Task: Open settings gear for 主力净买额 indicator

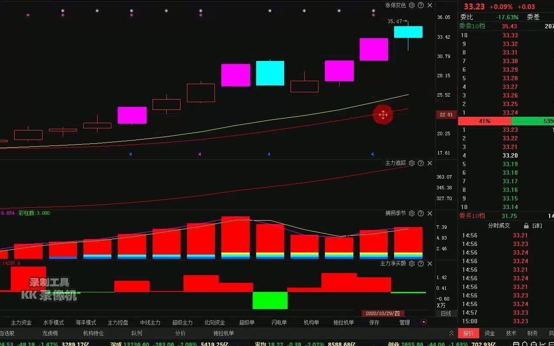Action: 412,264
